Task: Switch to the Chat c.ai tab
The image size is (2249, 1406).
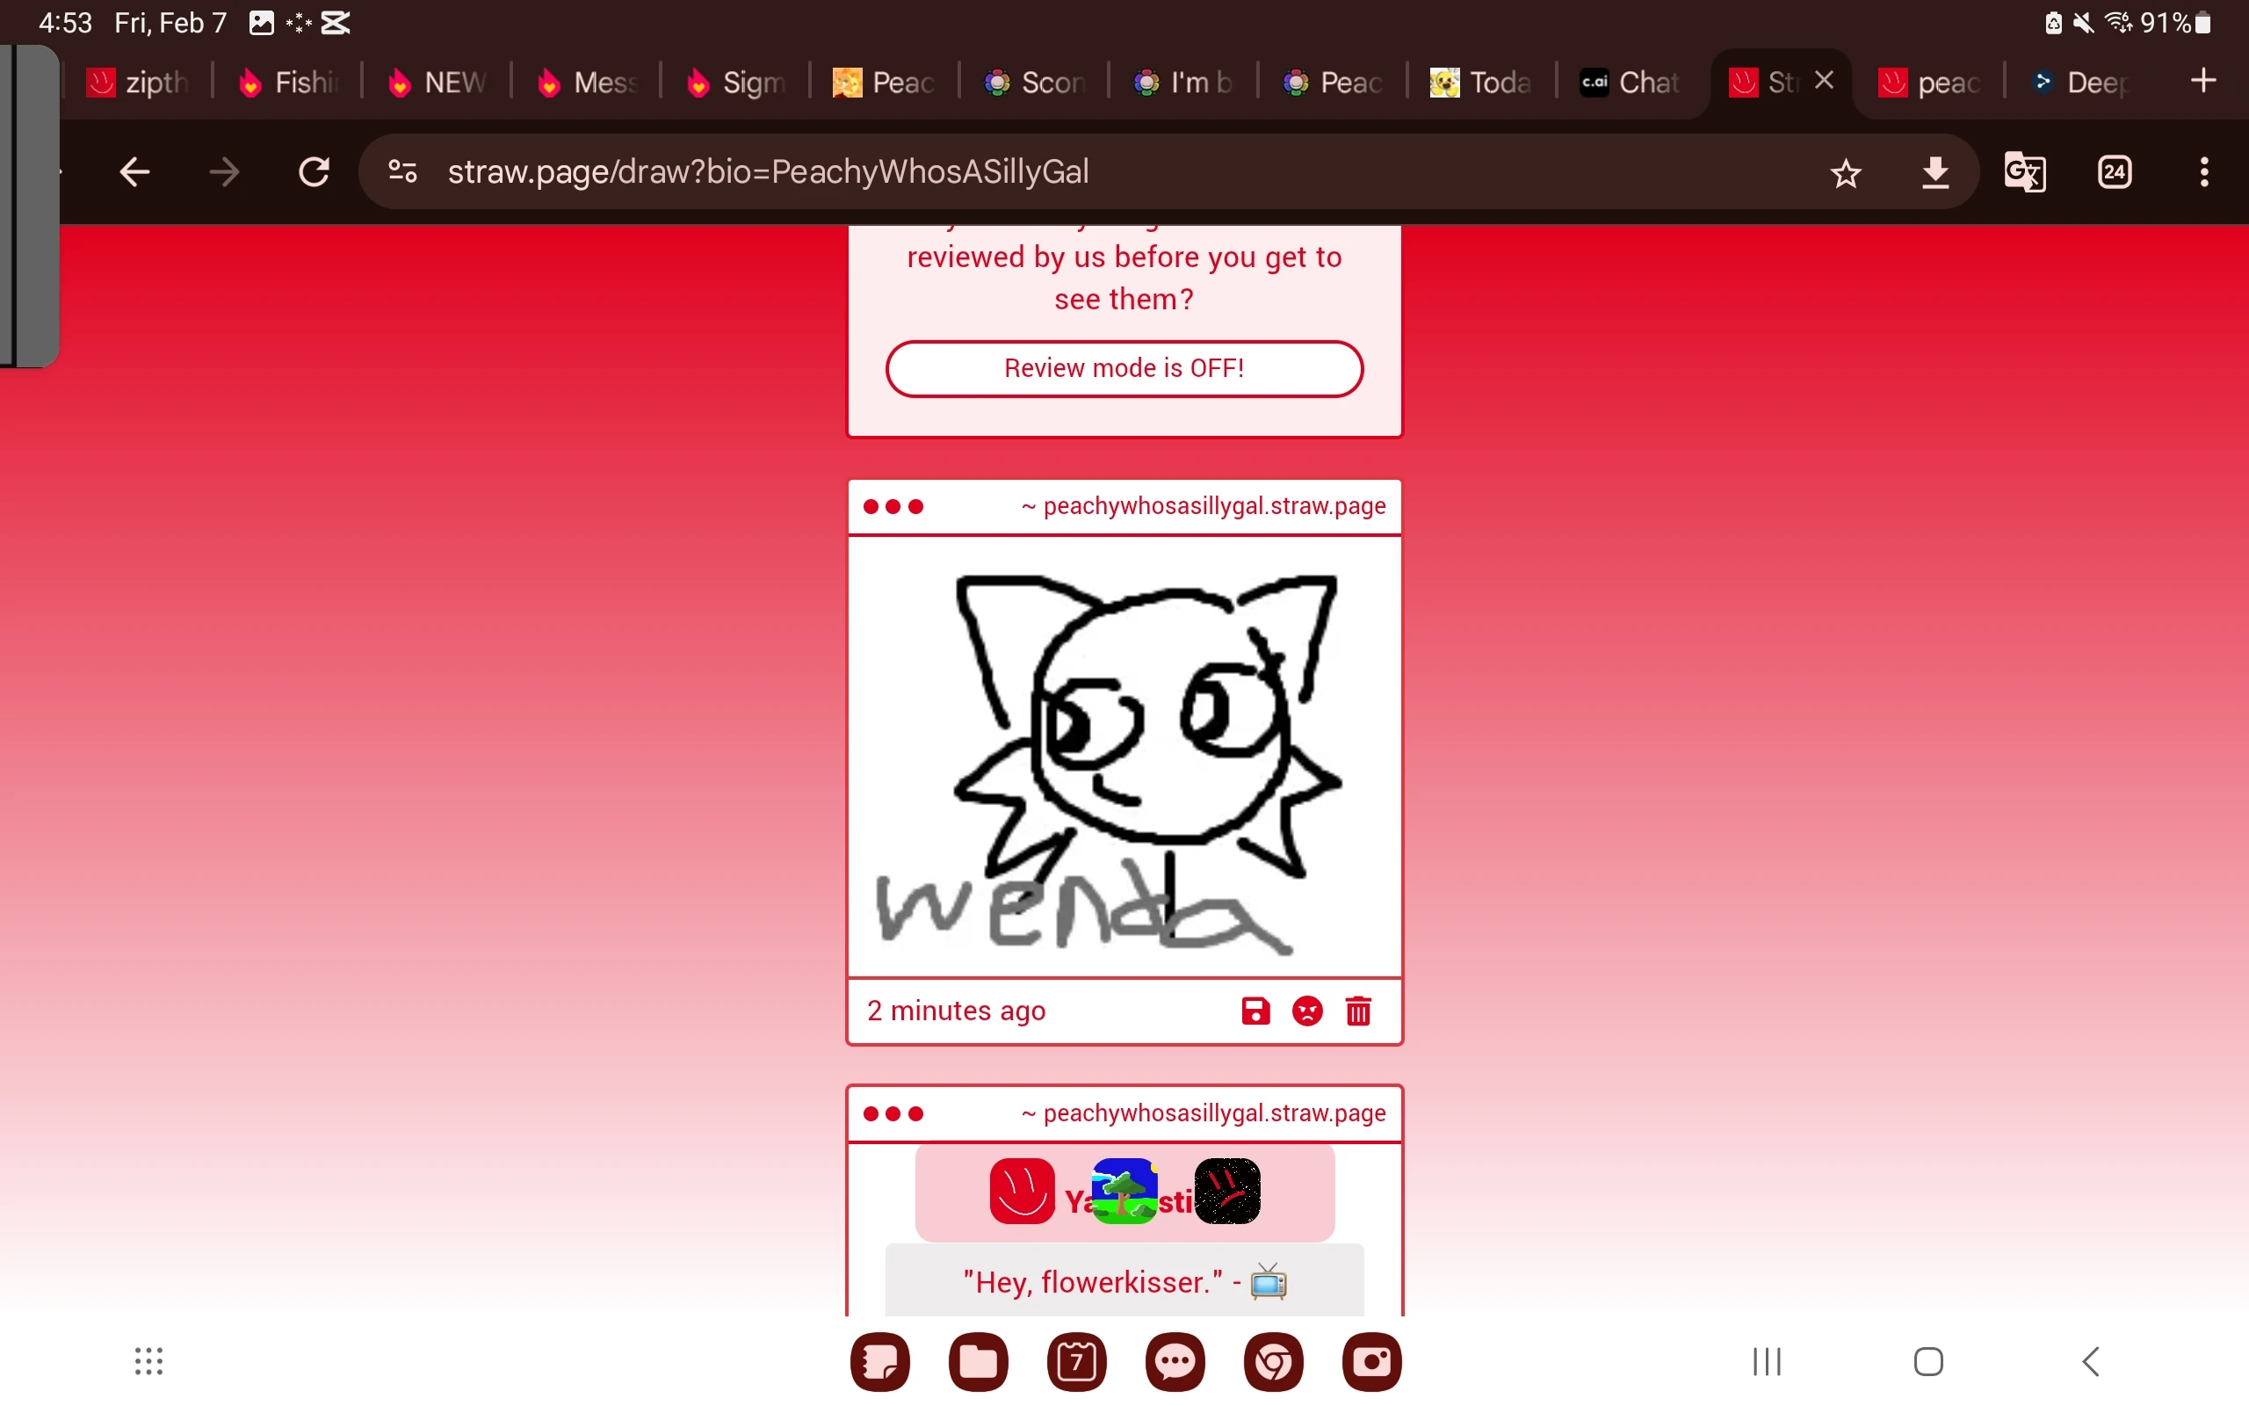Action: 1631,83
